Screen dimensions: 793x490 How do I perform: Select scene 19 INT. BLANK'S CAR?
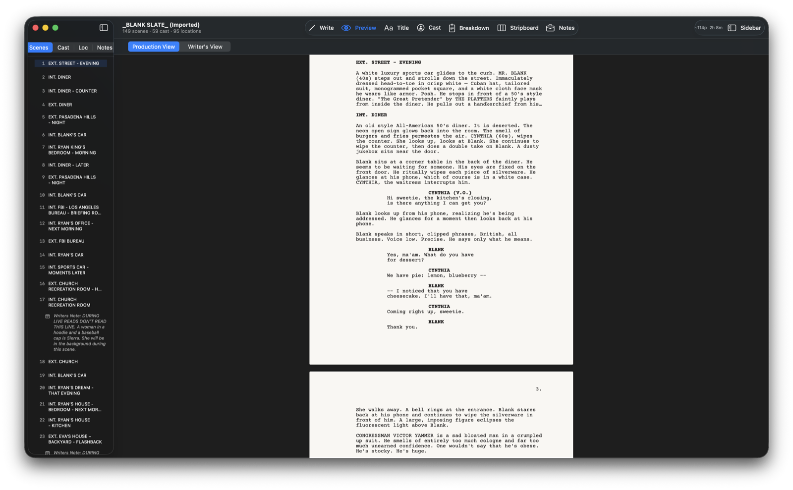(x=71, y=376)
